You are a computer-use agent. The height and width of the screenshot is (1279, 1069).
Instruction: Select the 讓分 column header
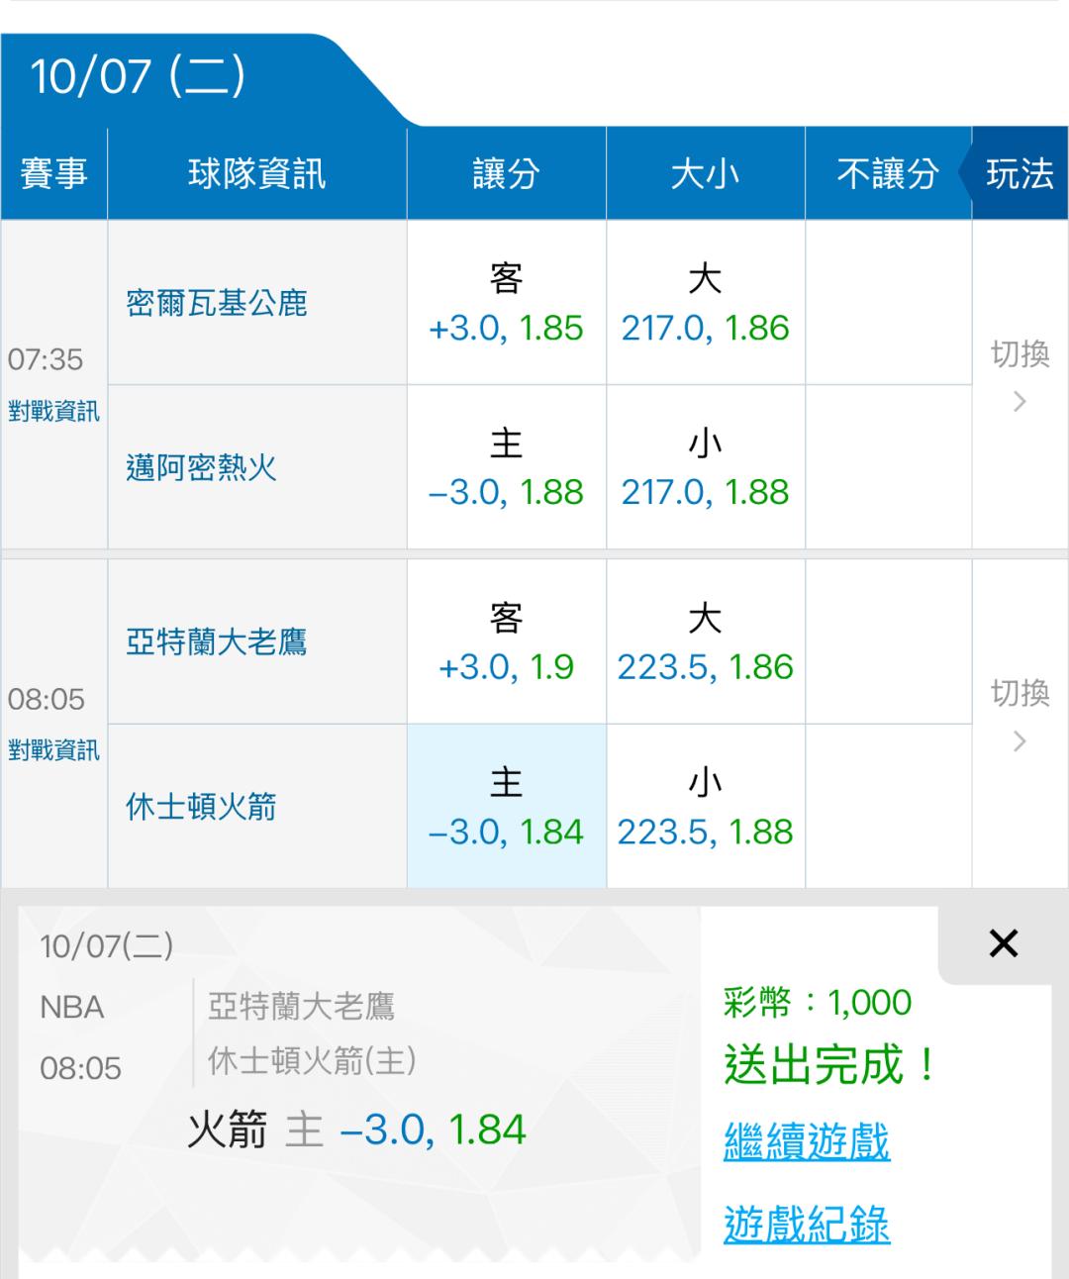coord(506,174)
